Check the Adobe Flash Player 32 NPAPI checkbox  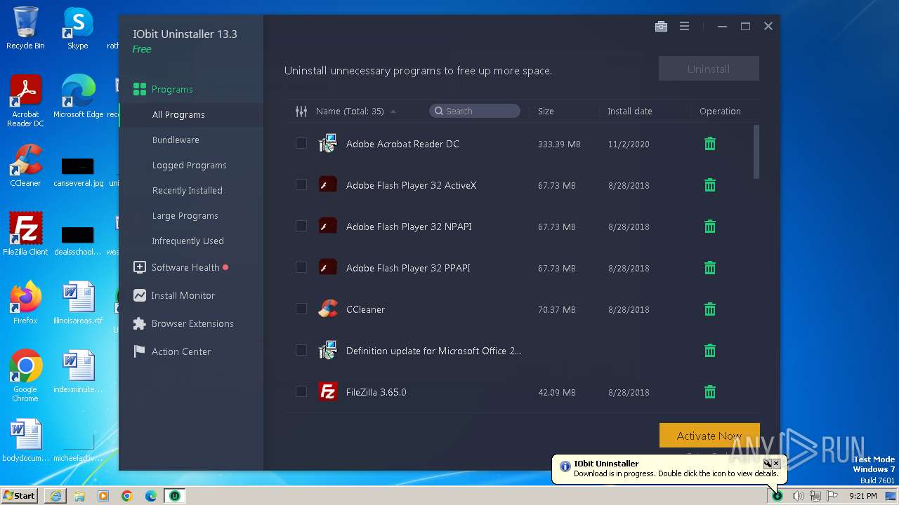pyautogui.click(x=301, y=227)
